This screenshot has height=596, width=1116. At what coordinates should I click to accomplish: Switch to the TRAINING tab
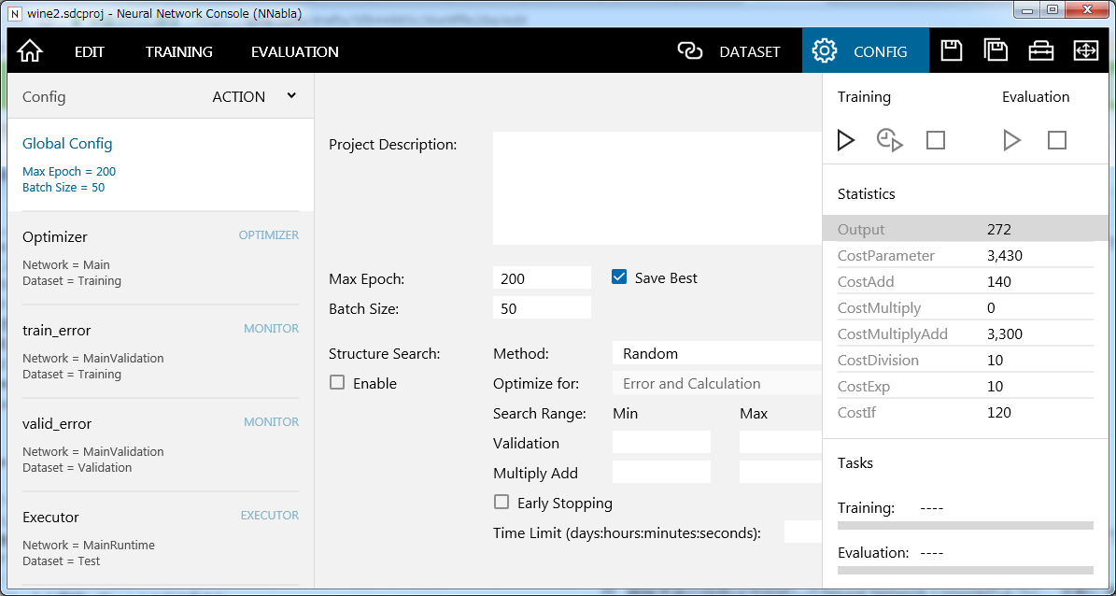(178, 51)
